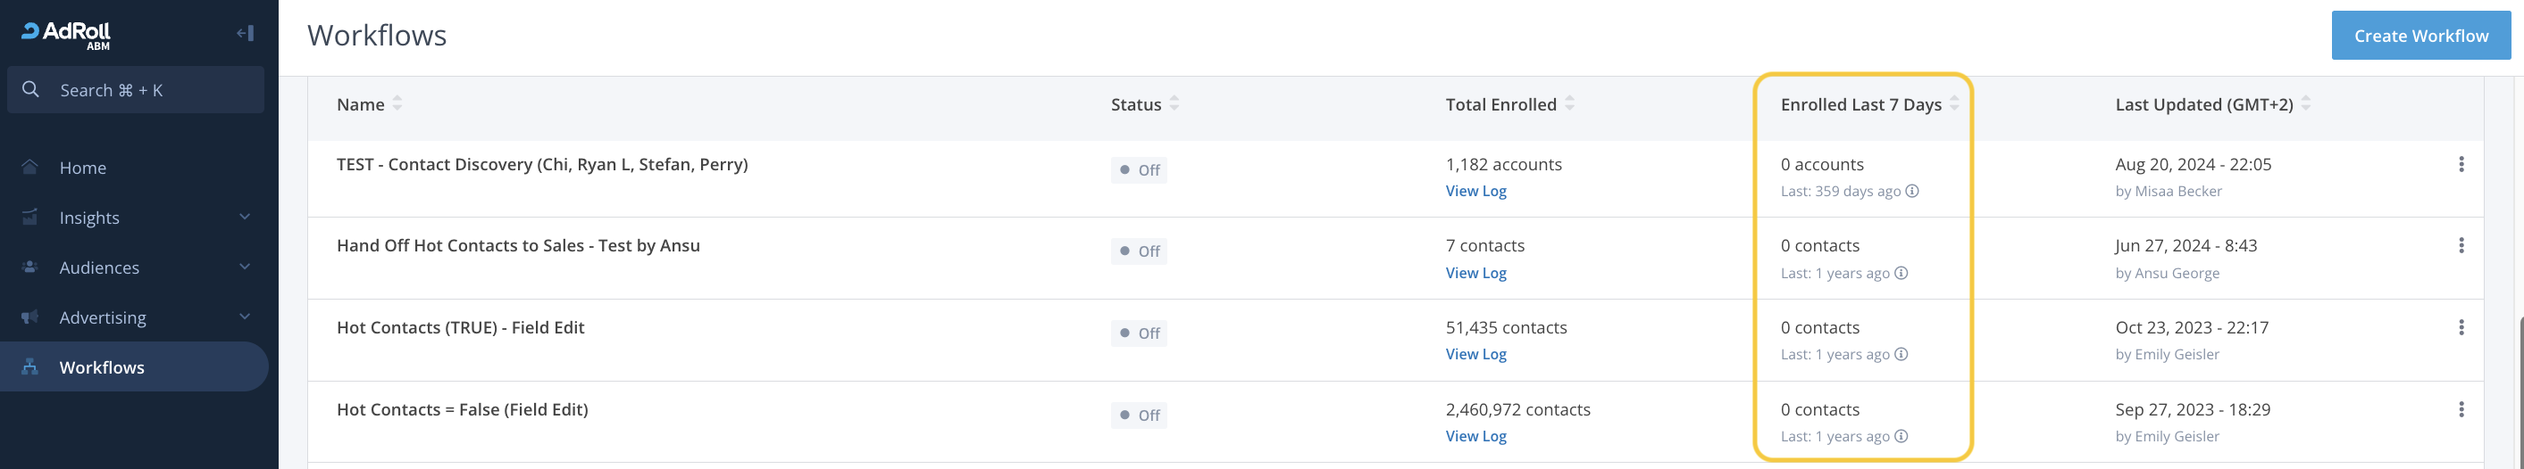Click the AdRoll ABM logo
2524x469 pixels.
[x=67, y=34]
